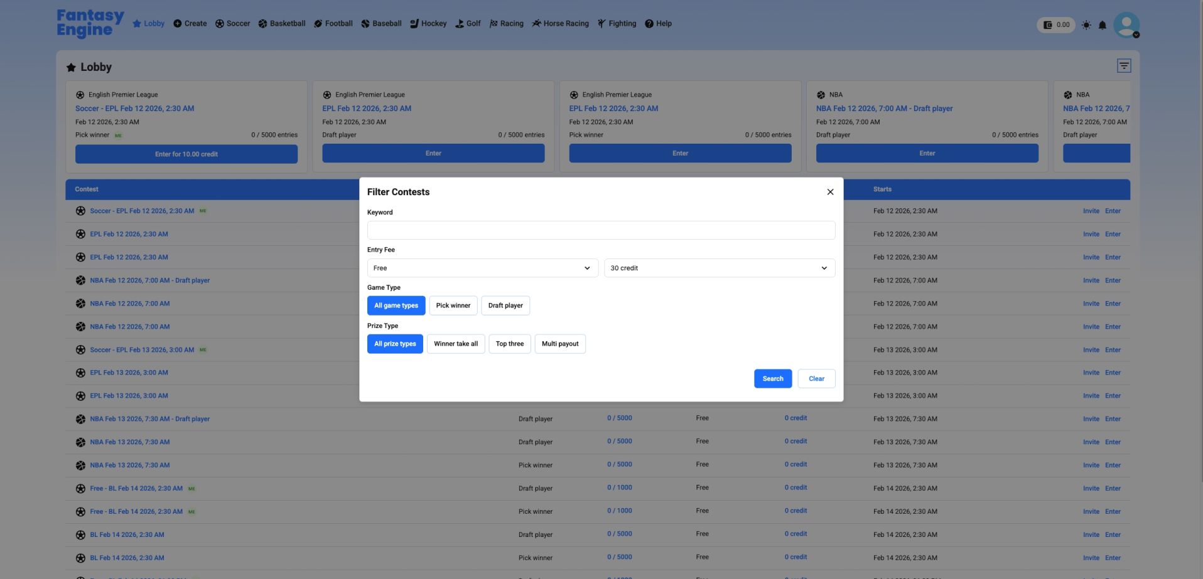
Task: Select 'Multi payout' prize type
Action: [x=560, y=344]
